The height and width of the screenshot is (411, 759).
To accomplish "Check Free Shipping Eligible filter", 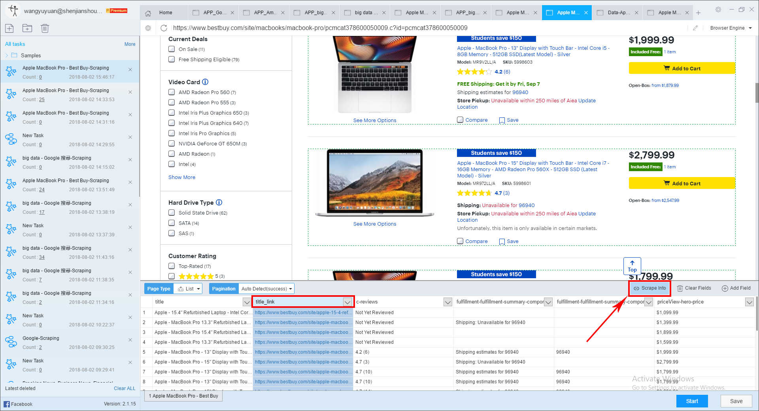I will pyautogui.click(x=172, y=59).
